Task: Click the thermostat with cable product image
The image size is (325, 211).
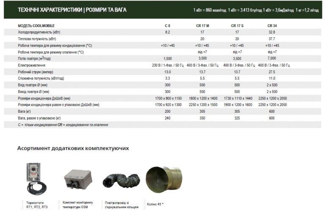Action: (x=36, y=179)
